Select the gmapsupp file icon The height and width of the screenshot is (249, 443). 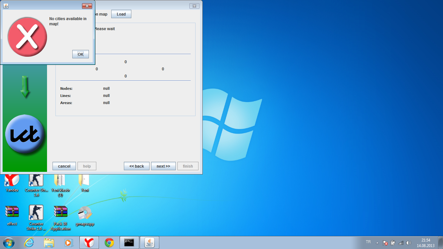click(85, 215)
